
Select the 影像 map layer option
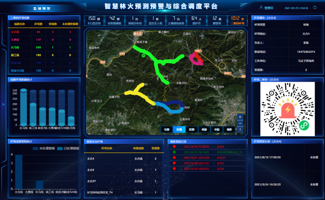[x=179, y=129]
